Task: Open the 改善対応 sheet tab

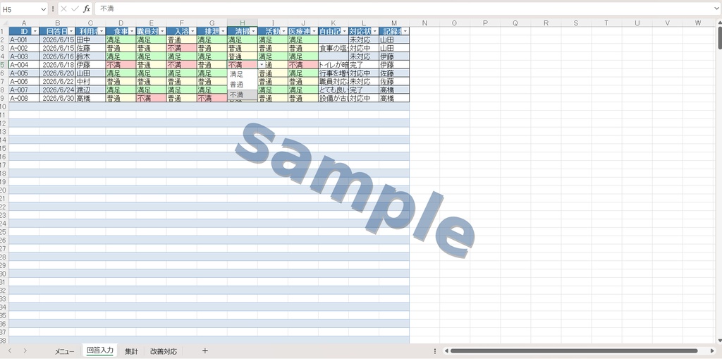Action: point(164,352)
